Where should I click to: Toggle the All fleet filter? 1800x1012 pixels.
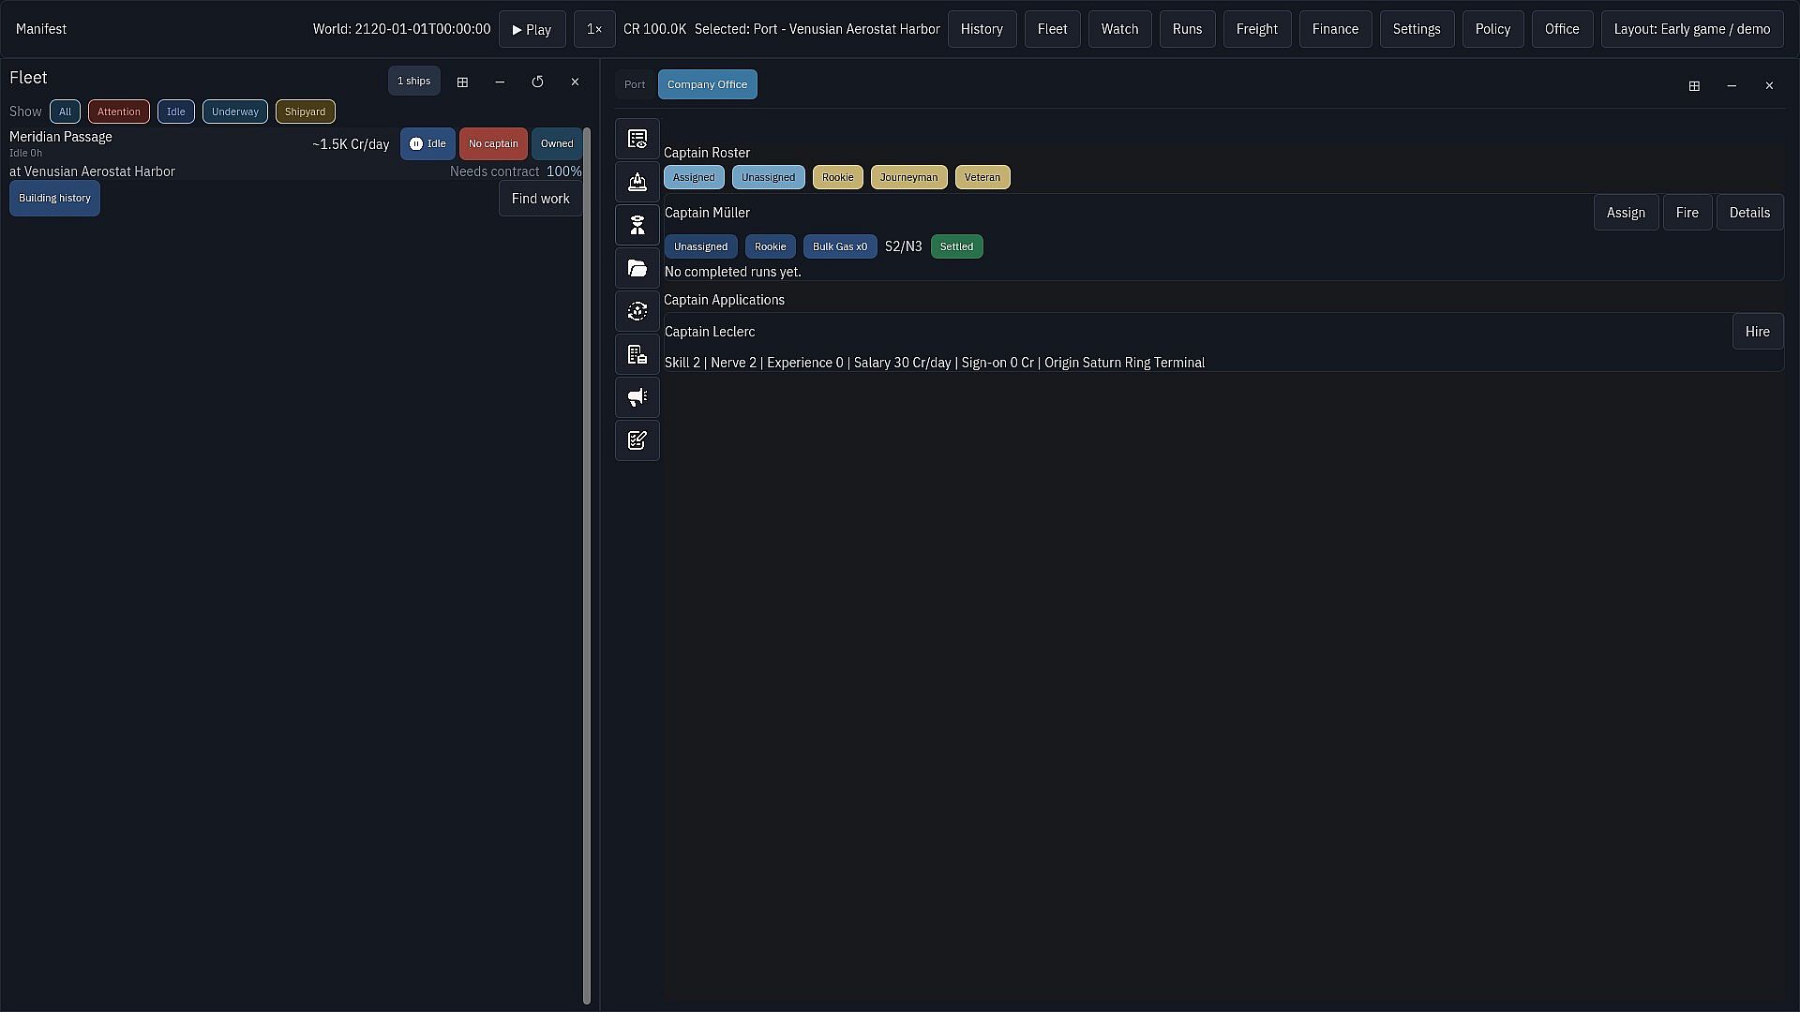point(65,112)
